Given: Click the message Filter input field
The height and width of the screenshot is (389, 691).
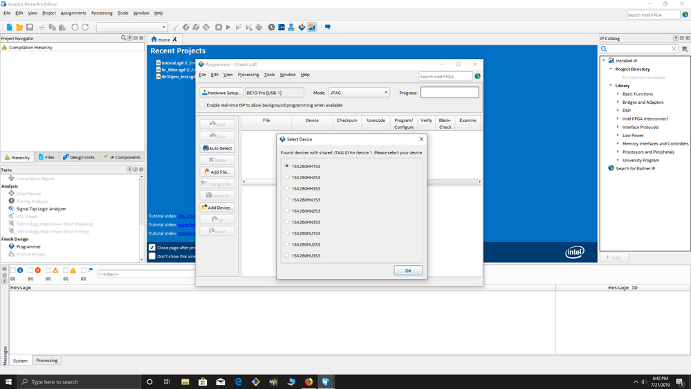Looking at the screenshot, I should [145, 274].
